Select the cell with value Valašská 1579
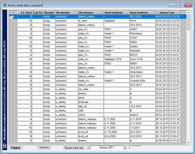This screenshot has width=195, height=154. coord(117,59)
